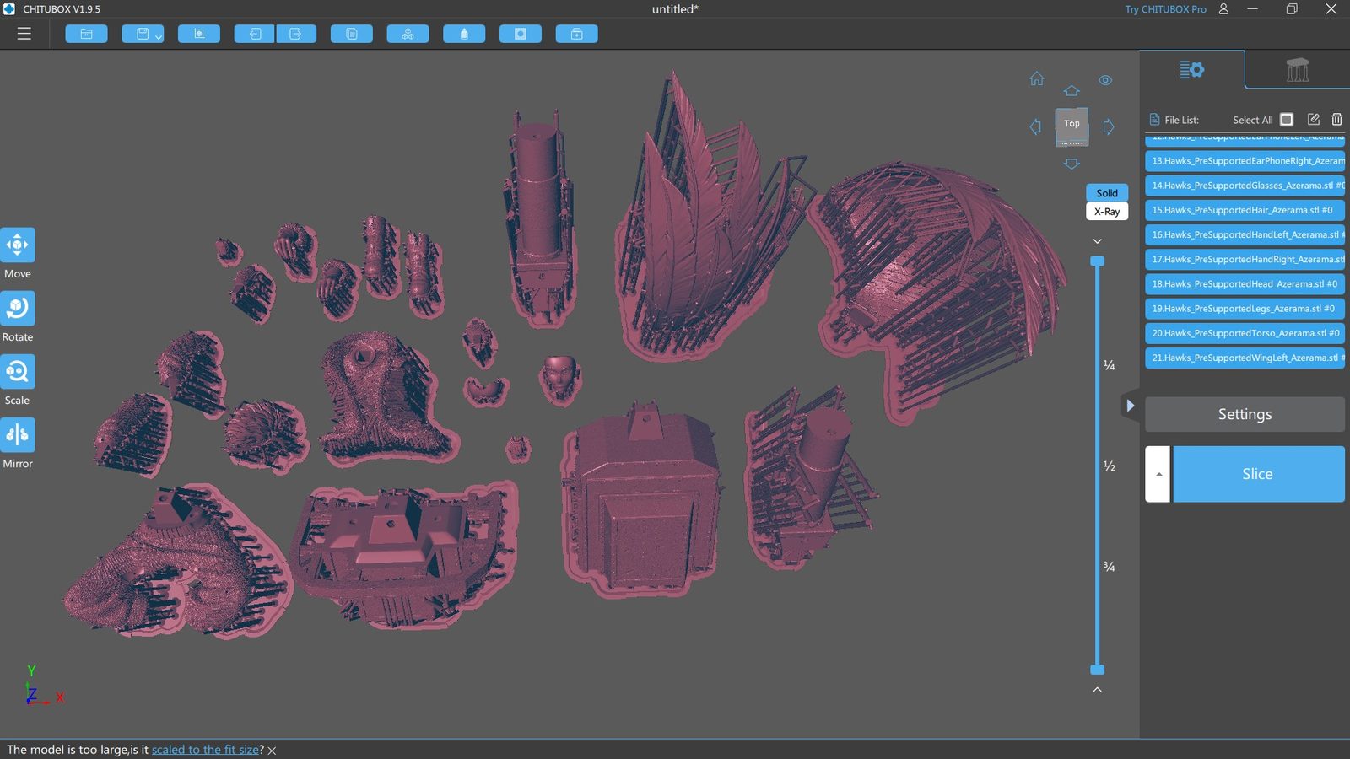Expand the slice options arrow beside Slice
The image size is (1350, 759).
click(1158, 474)
